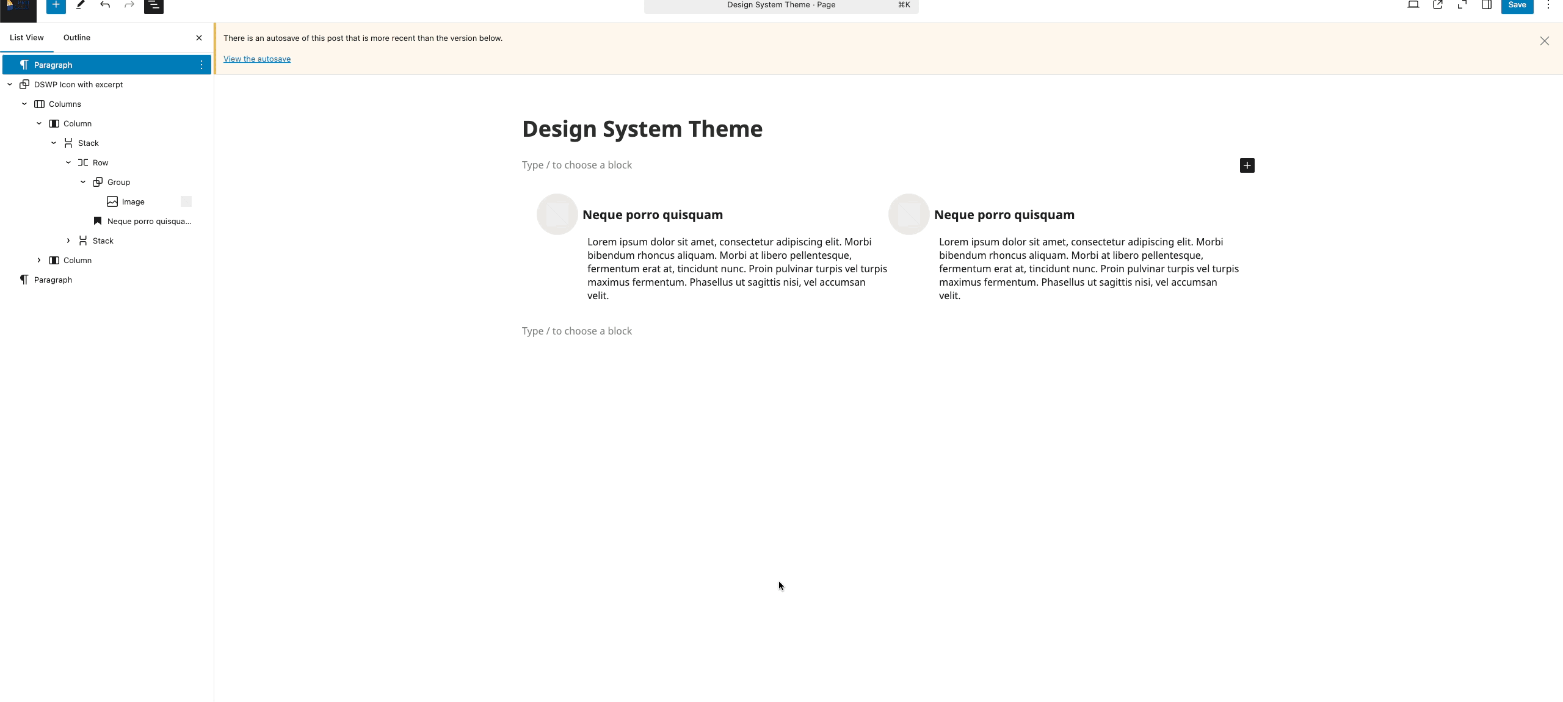
Task: Switch to the List View tab
Action: tap(27, 38)
